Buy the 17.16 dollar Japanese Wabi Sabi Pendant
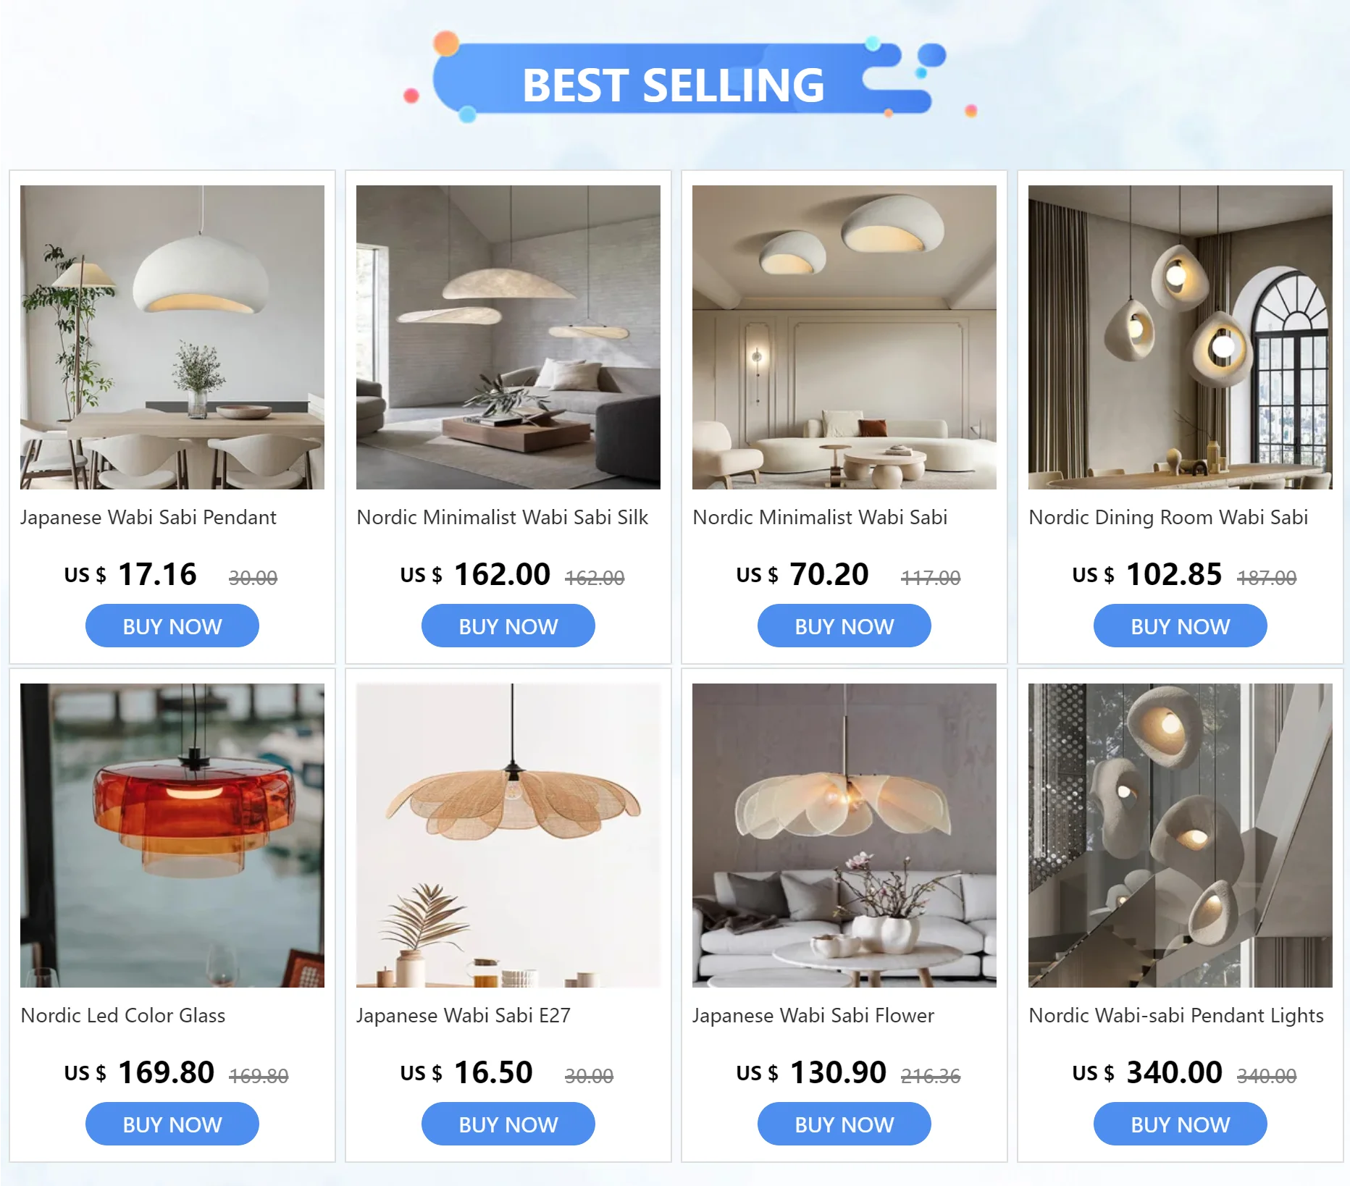Image resolution: width=1350 pixels, height=1186 pixels. click(x=172, y=626)
